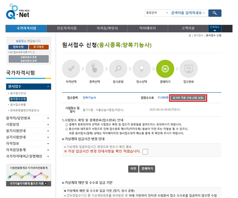Check the 가상 입금시간 변경 확인 checkbox
Screen dimensions: 238x198
click(x=145, y=152)
